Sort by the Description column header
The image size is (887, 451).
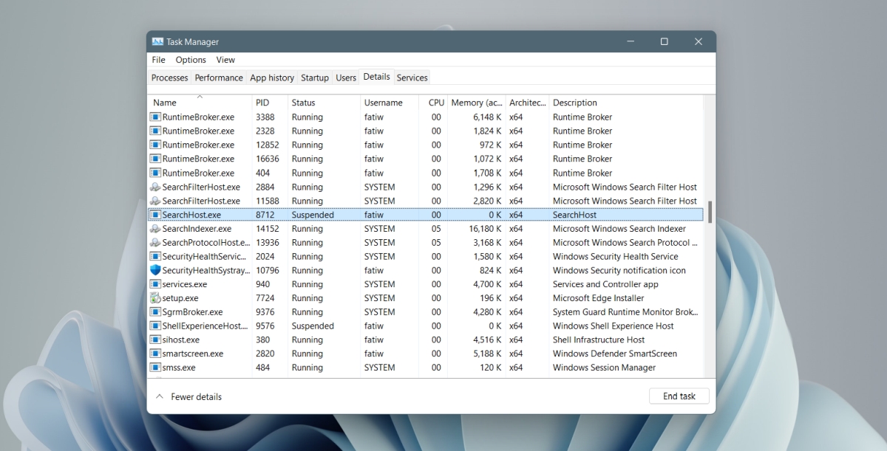tap(626, 103)
